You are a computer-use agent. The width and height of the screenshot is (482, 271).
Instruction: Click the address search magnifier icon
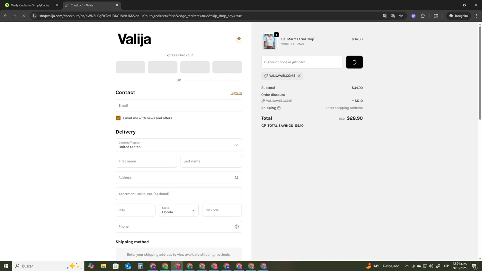click(237, 178)
